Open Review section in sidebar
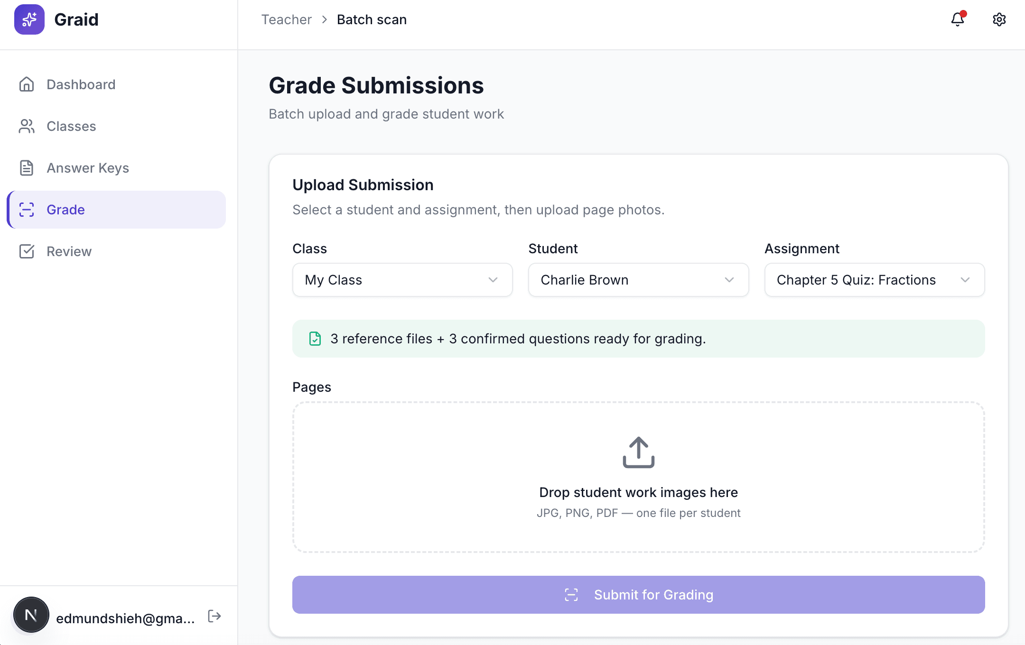Screen dimensions: 1025x645 [69, 251]
